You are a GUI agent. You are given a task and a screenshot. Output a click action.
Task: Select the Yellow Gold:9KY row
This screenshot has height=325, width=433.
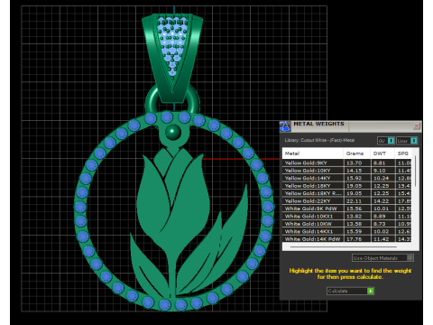(x=347, y=162)
